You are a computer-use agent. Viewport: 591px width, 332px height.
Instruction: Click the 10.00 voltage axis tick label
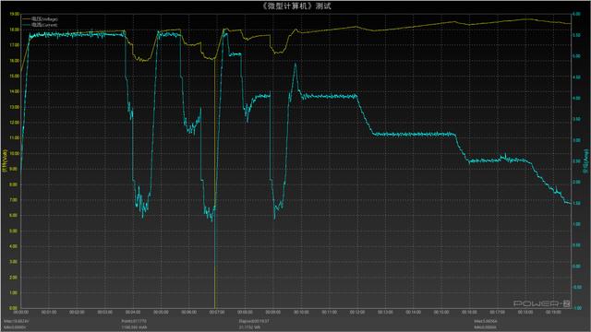(x=14, y=154)
